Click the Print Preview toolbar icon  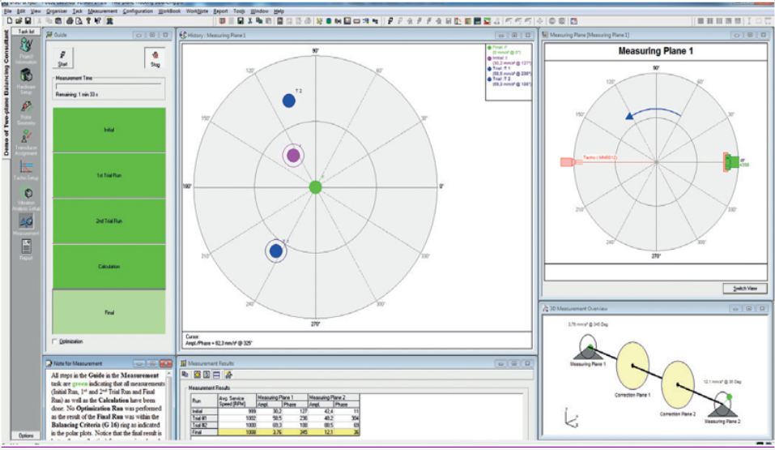(79, 21)
